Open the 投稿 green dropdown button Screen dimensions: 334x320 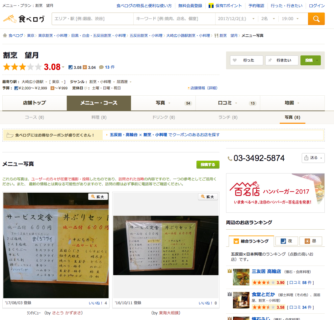coord(311,60)
